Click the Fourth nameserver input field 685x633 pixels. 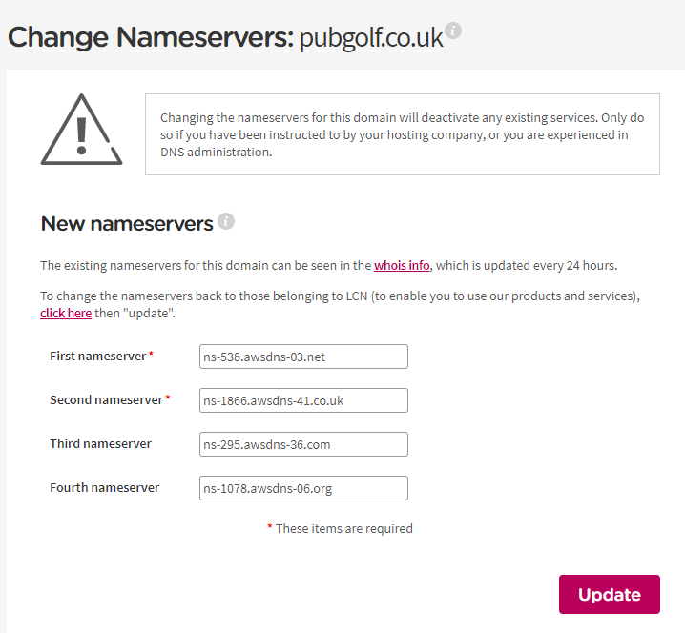(303, 488)
